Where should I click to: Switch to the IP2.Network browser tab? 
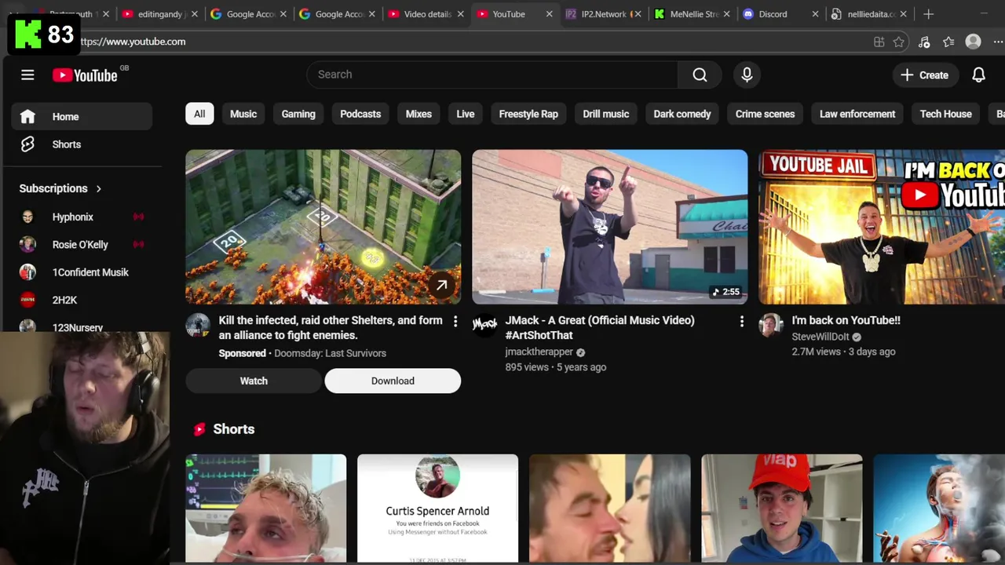click(605, 14)
